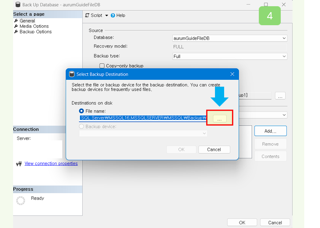320x228 pixels.
Task: Open the Backup Options page
Action: coord(36,32)
